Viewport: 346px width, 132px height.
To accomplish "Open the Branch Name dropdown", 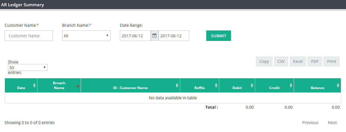I will [86, 36].
